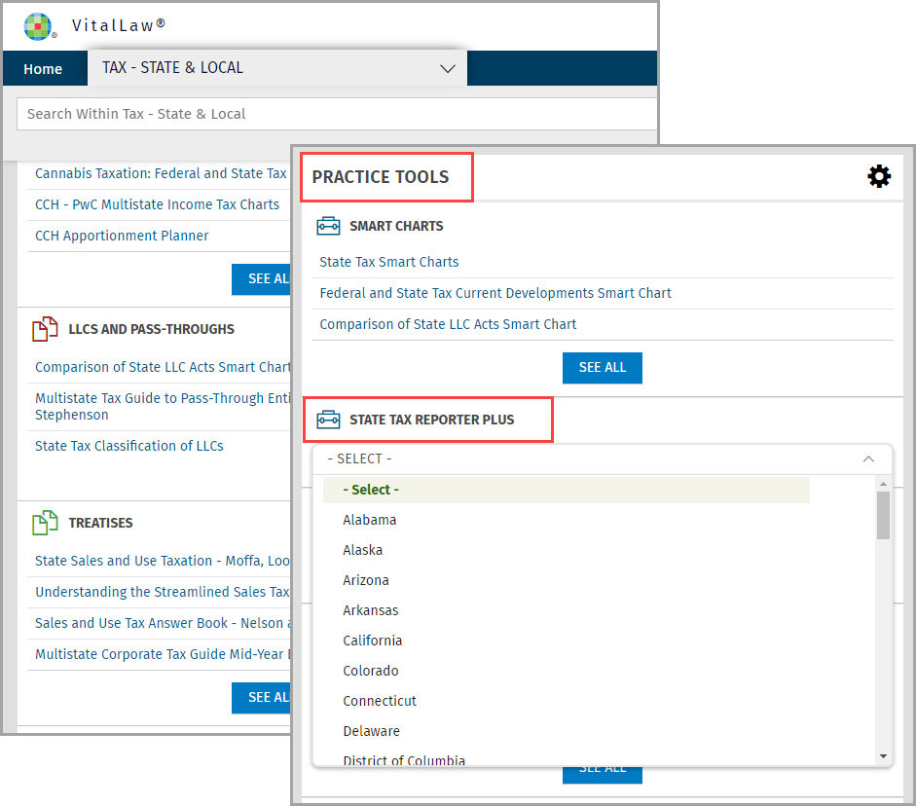Screen dimensions: 916x806
Task: Select Alaska from the state list
Action: 363,550
